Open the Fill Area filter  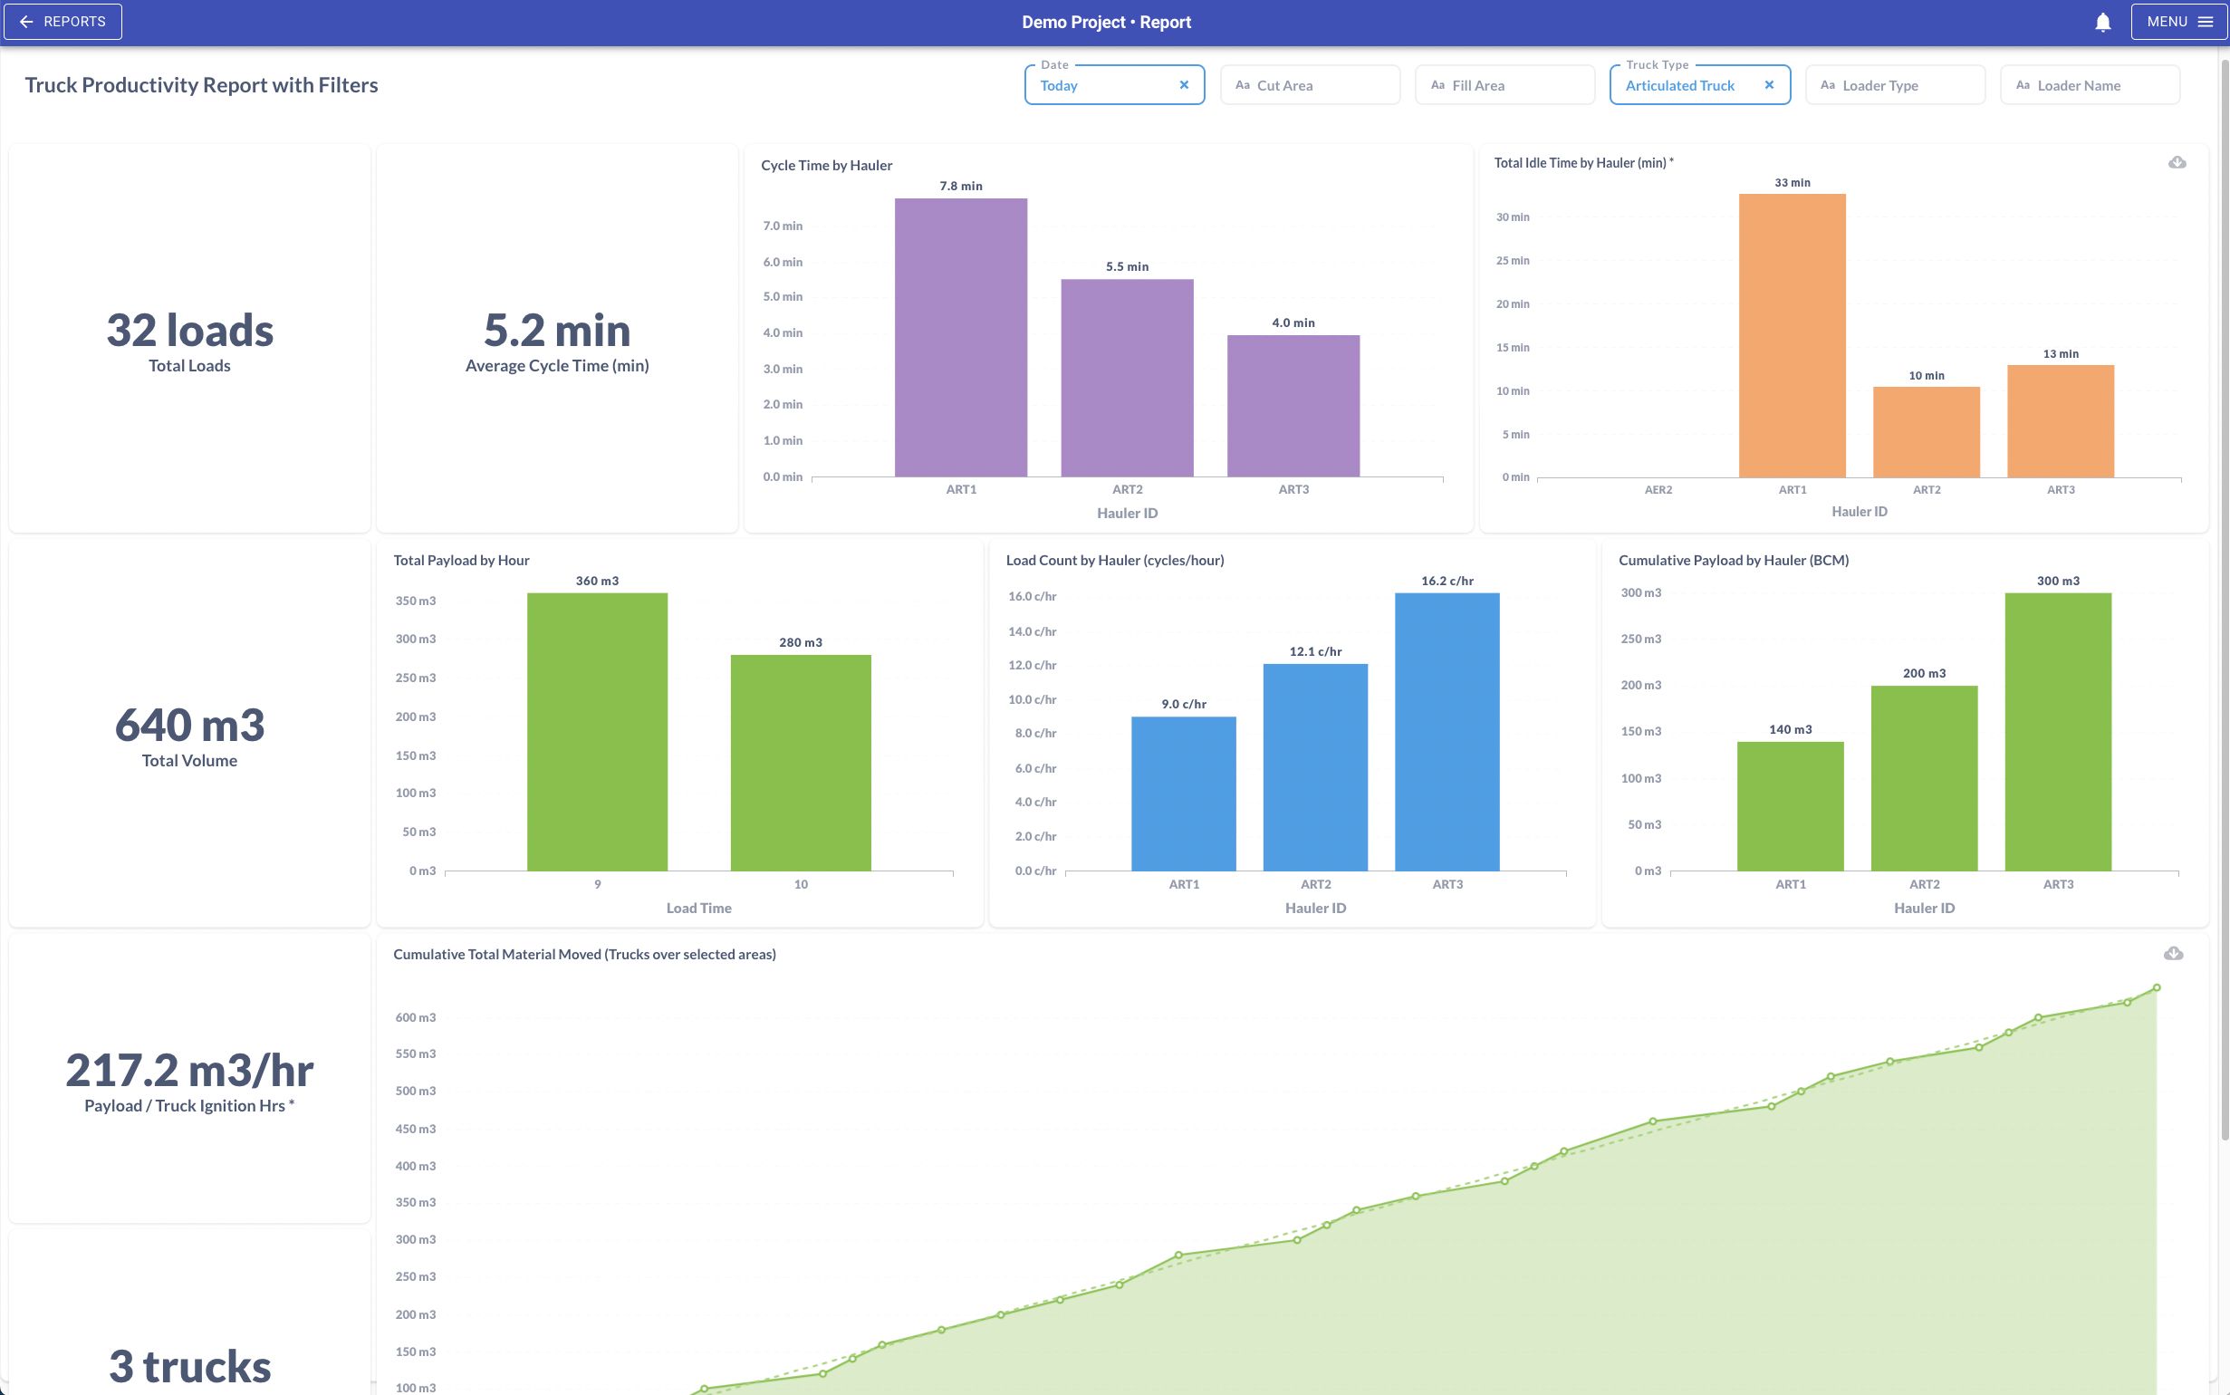1504,85
